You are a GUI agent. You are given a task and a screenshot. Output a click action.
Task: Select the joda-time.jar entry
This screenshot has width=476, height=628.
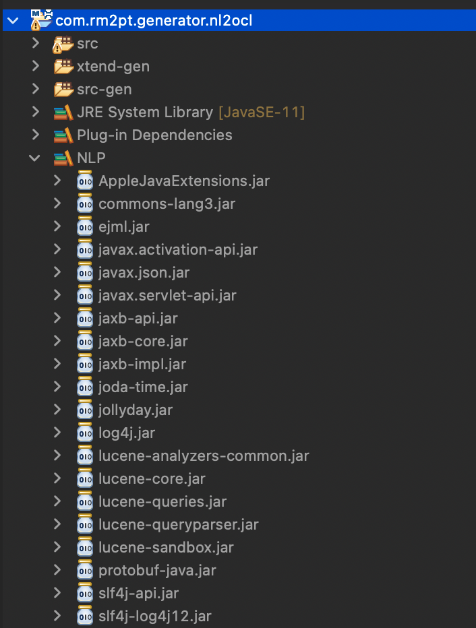tap(143, 387)
